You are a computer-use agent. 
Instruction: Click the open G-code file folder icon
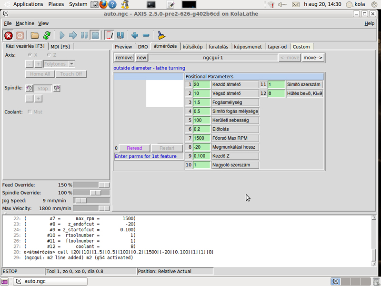[x=35, y=35]
